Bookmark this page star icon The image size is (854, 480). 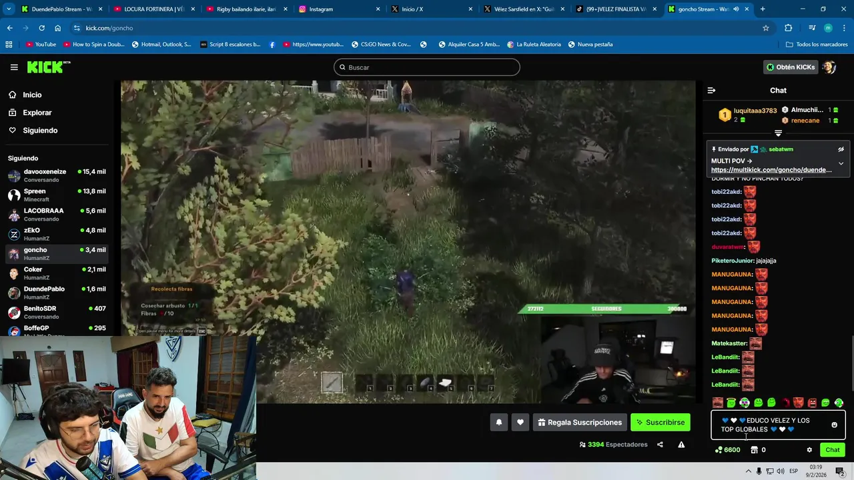click(766, 28)
